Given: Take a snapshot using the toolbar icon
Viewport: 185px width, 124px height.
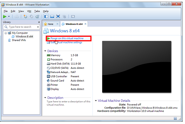Looking at the screenshot, I should [x=25, y=17].
